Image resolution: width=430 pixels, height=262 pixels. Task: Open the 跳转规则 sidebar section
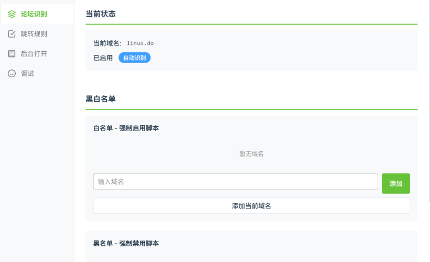point(34,34)
